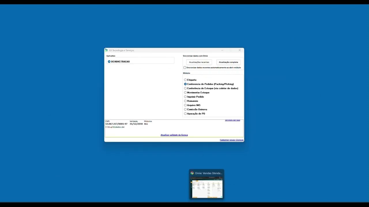Close the X3 Tecnologia e Serviços window

pos(240,50)
